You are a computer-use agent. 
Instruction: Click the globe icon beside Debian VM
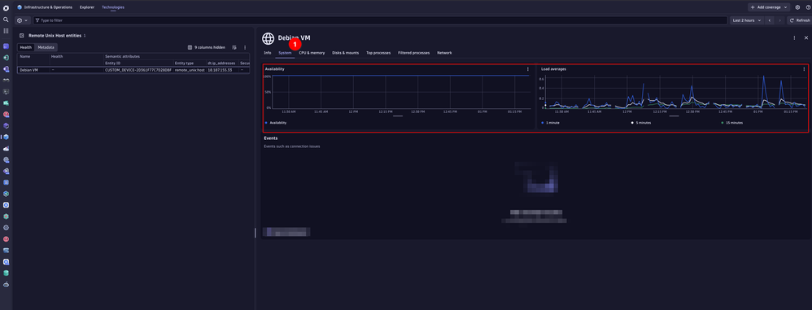tap(268, 38)
